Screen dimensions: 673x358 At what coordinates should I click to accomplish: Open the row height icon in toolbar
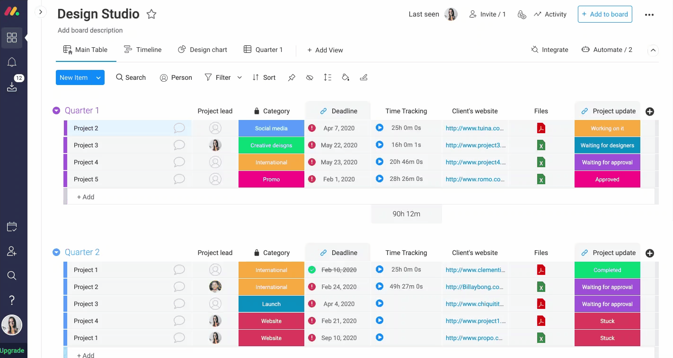tap(328, 77)
